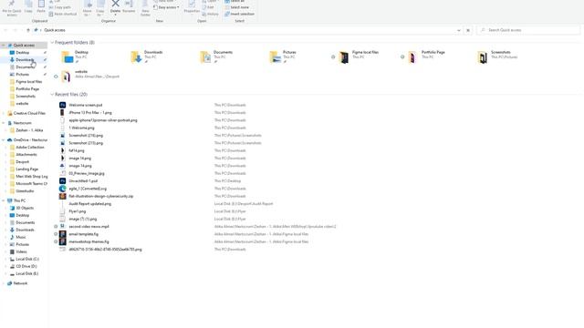Click Pin to Quick access ribbon icon
The image size is (584, 328).
pyautogui.click(x=12, y=7)
